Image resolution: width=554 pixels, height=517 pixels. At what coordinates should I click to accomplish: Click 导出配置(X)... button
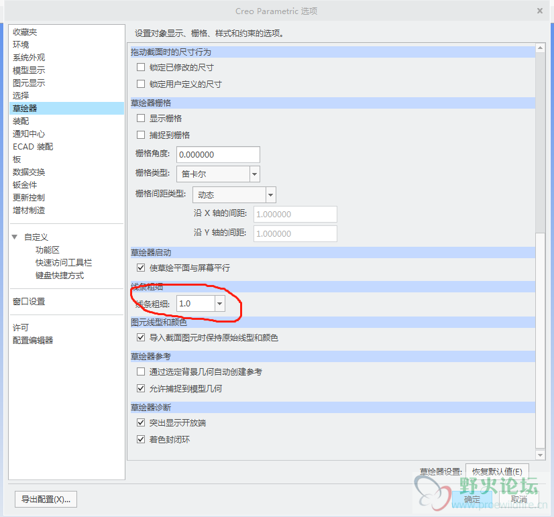tap(46, 500)
